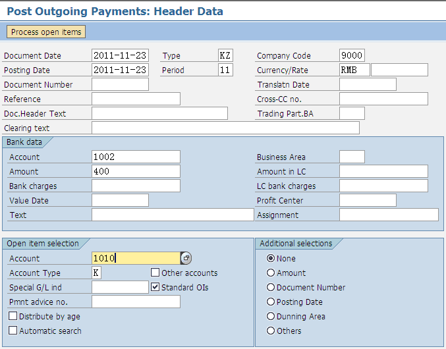This screenshot has width=446, height=349.
Task: Click the Amount in LC input field
Action: 383,171
